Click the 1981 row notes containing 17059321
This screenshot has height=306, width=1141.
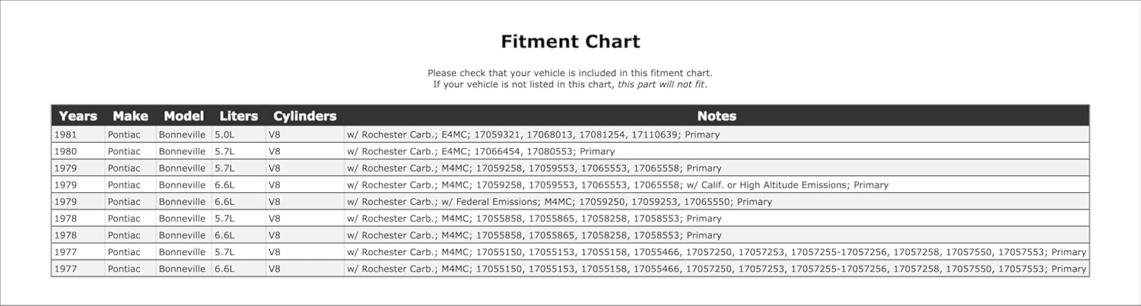[533, 134]
